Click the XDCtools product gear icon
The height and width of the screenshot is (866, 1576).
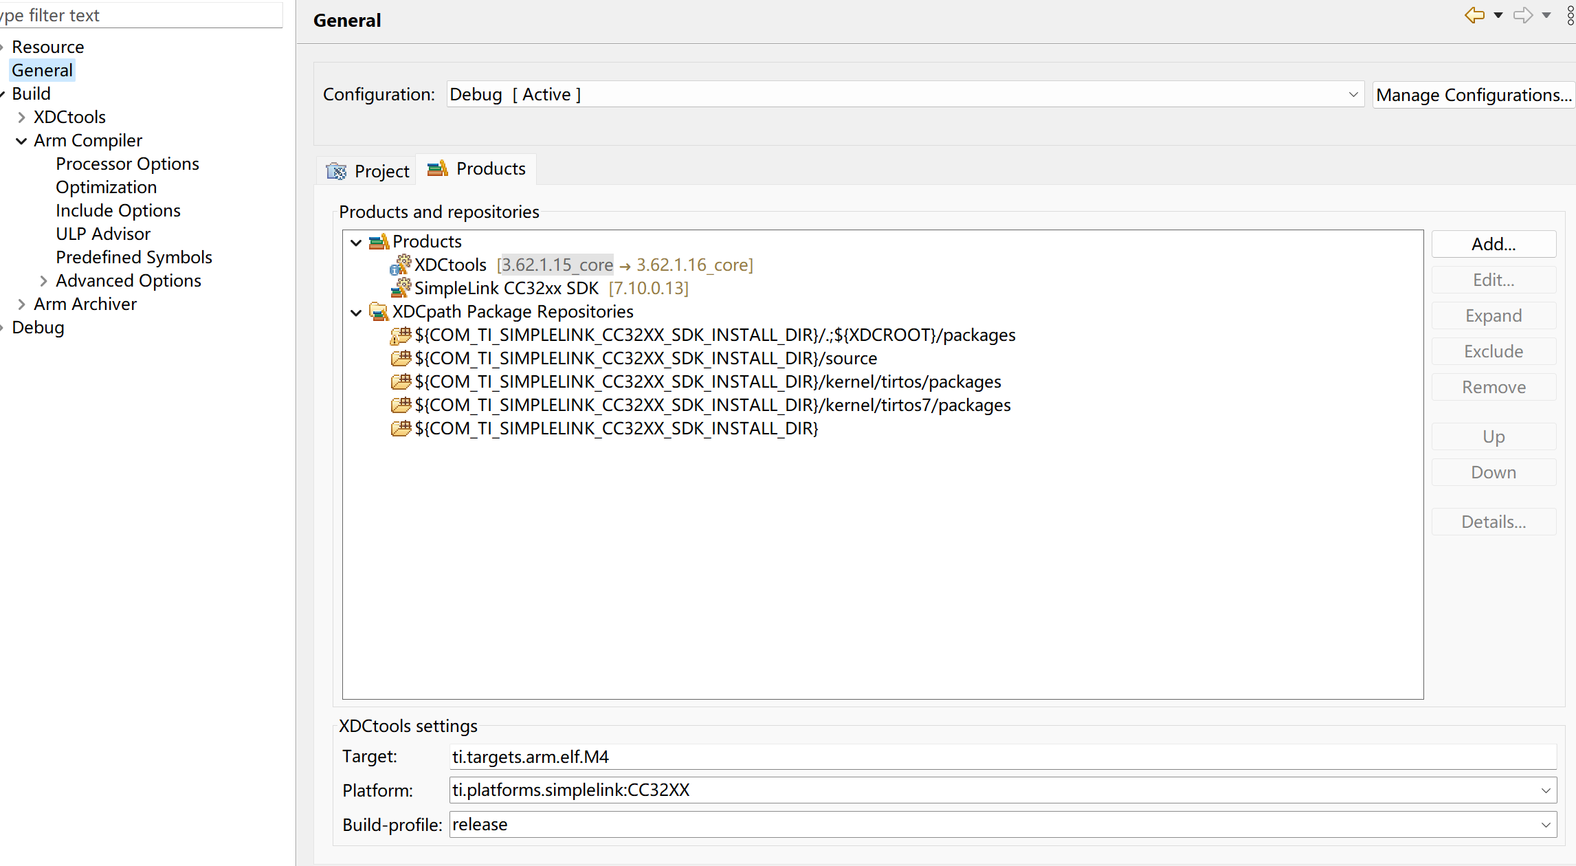tap(401, 265)
